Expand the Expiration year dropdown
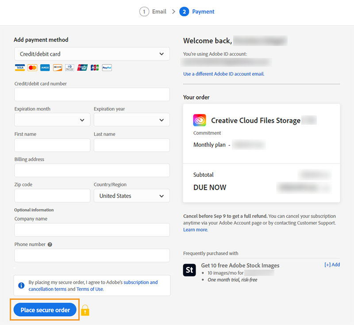The image size is (354, 325). click(131, 120)
